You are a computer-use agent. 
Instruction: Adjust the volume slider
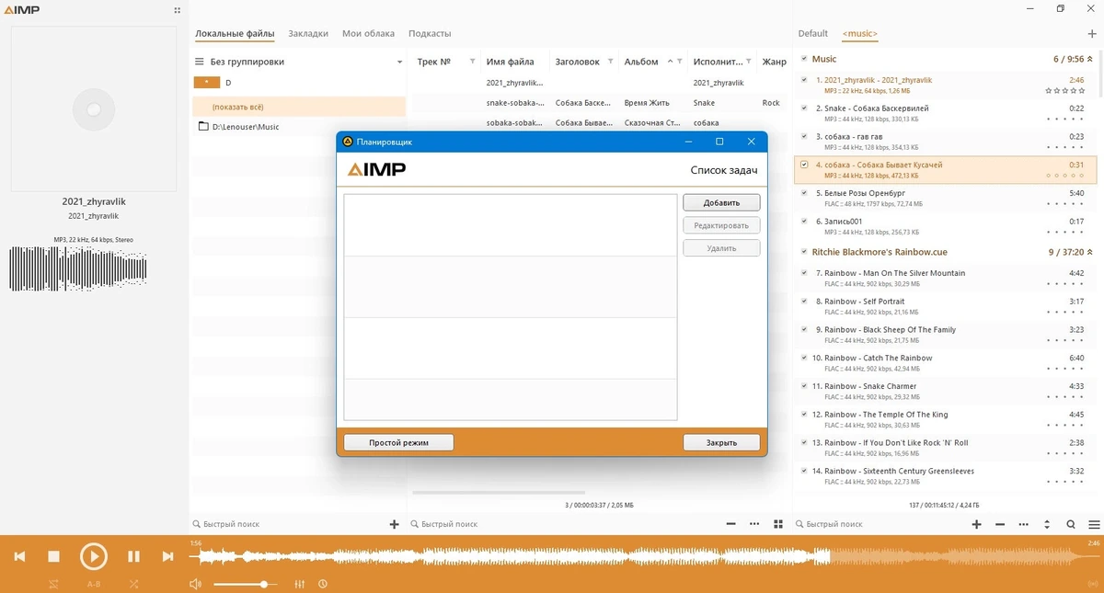[246, 584]
